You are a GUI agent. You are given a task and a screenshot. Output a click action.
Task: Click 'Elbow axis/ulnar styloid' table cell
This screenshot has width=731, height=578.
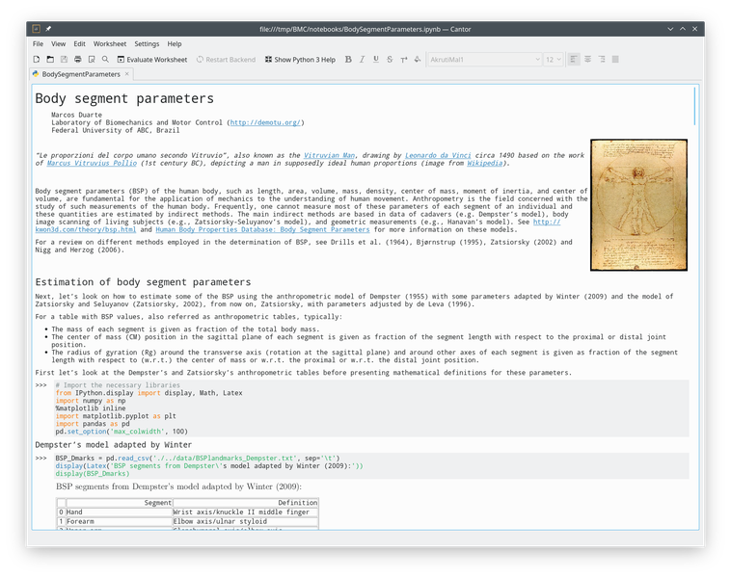(245, 521)
